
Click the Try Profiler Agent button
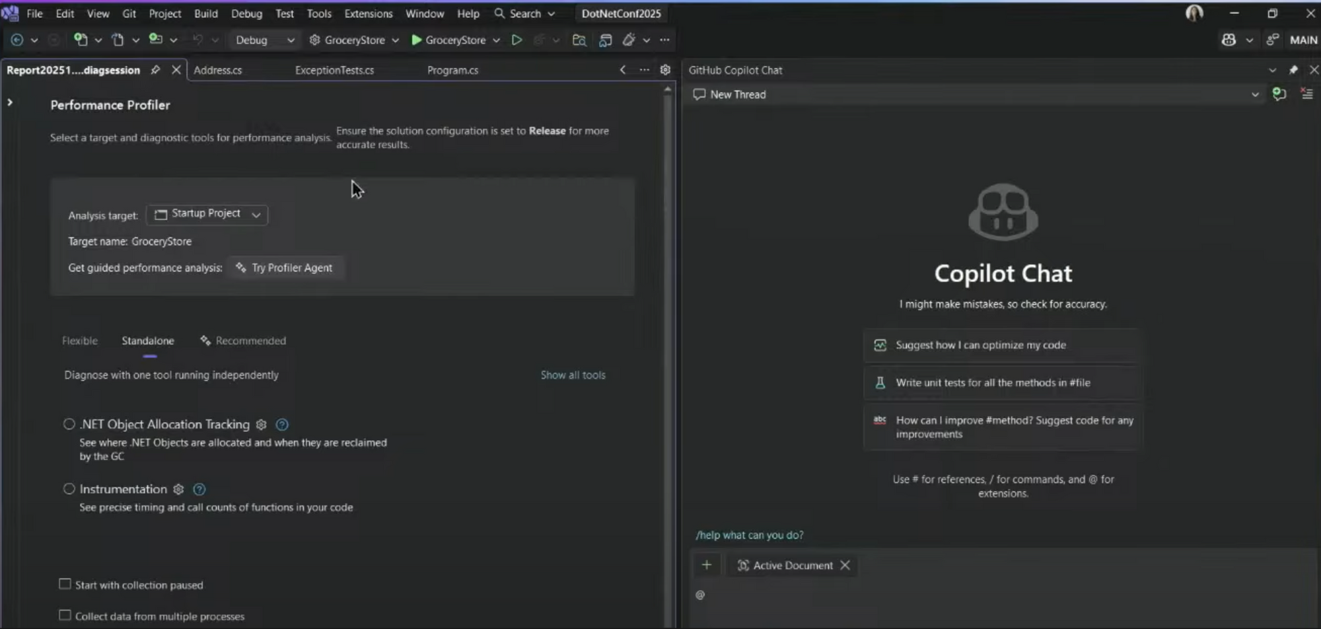pos(285,268)
